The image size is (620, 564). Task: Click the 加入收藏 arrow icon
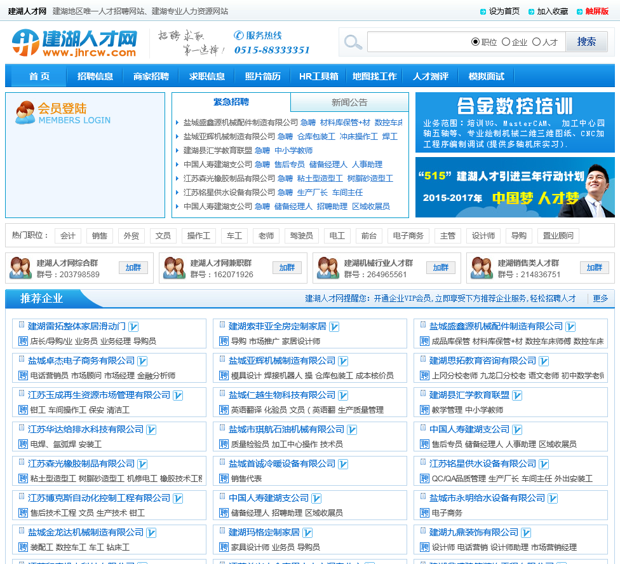click(532, 12)
